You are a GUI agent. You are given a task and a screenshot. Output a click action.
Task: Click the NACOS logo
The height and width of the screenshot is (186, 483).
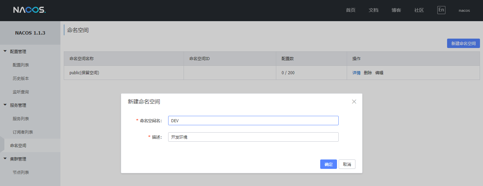tap(30, 10)
